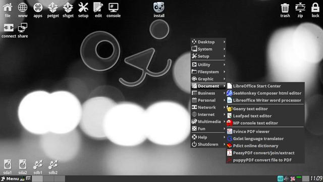Launch Leafpad text editor
Image resolution: width=323 pixels, height=182 pixels.
pos(265,116)
